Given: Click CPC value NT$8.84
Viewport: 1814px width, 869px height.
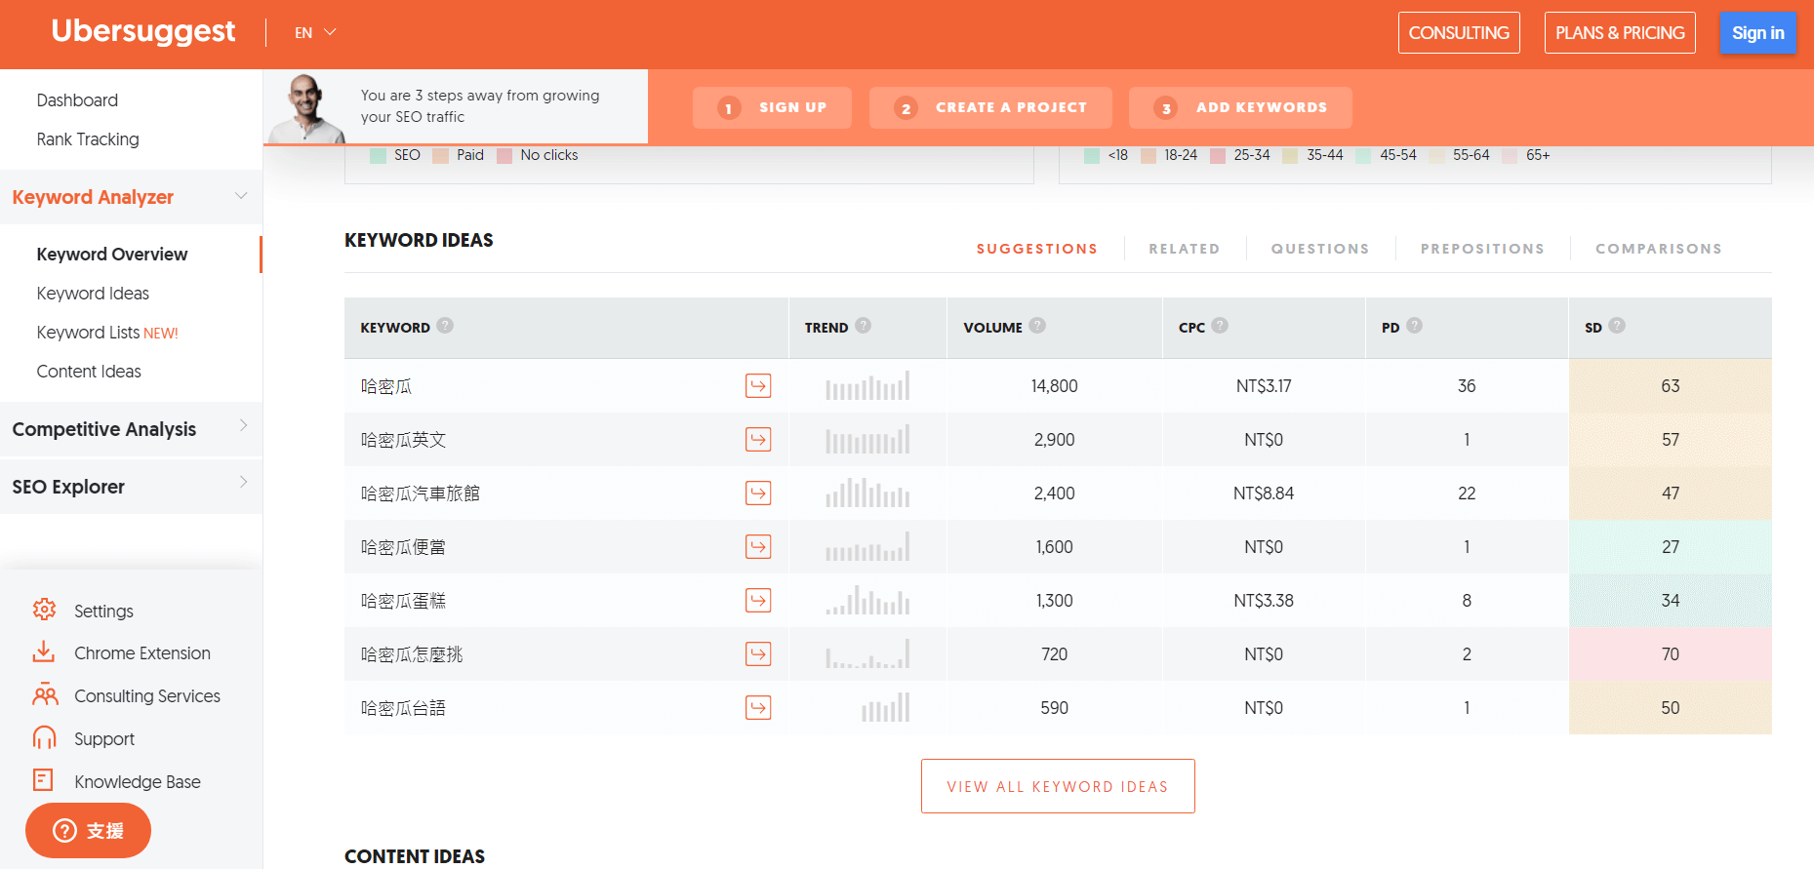Looking at the screenshot, I should (x=1264, y=494).
